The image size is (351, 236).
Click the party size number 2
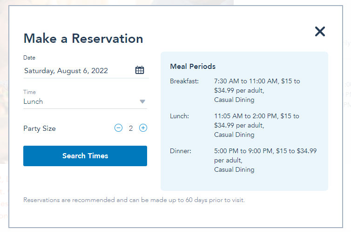[131, 128]
